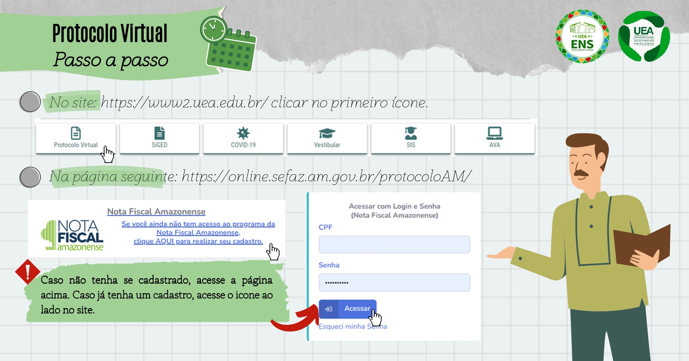The image size is (689, 361).
Task: Click the 'clique AQUI para realizar seu cadastro' link
Action: tap(198, 242)
